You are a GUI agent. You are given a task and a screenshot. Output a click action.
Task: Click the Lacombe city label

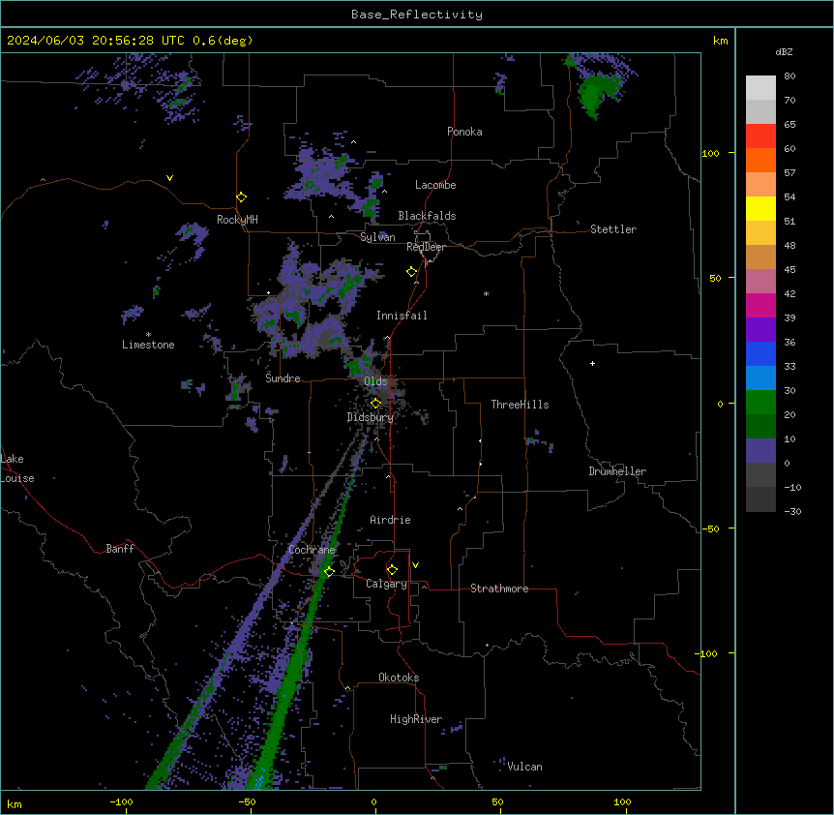click(x=435, y=185)
